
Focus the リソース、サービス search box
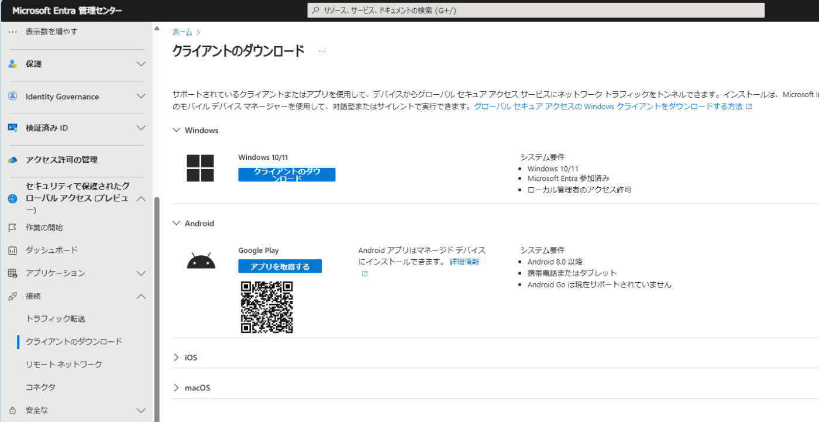tap(536, 11)
